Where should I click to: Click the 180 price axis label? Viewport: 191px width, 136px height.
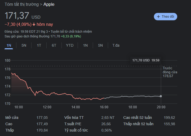point(7,60)
